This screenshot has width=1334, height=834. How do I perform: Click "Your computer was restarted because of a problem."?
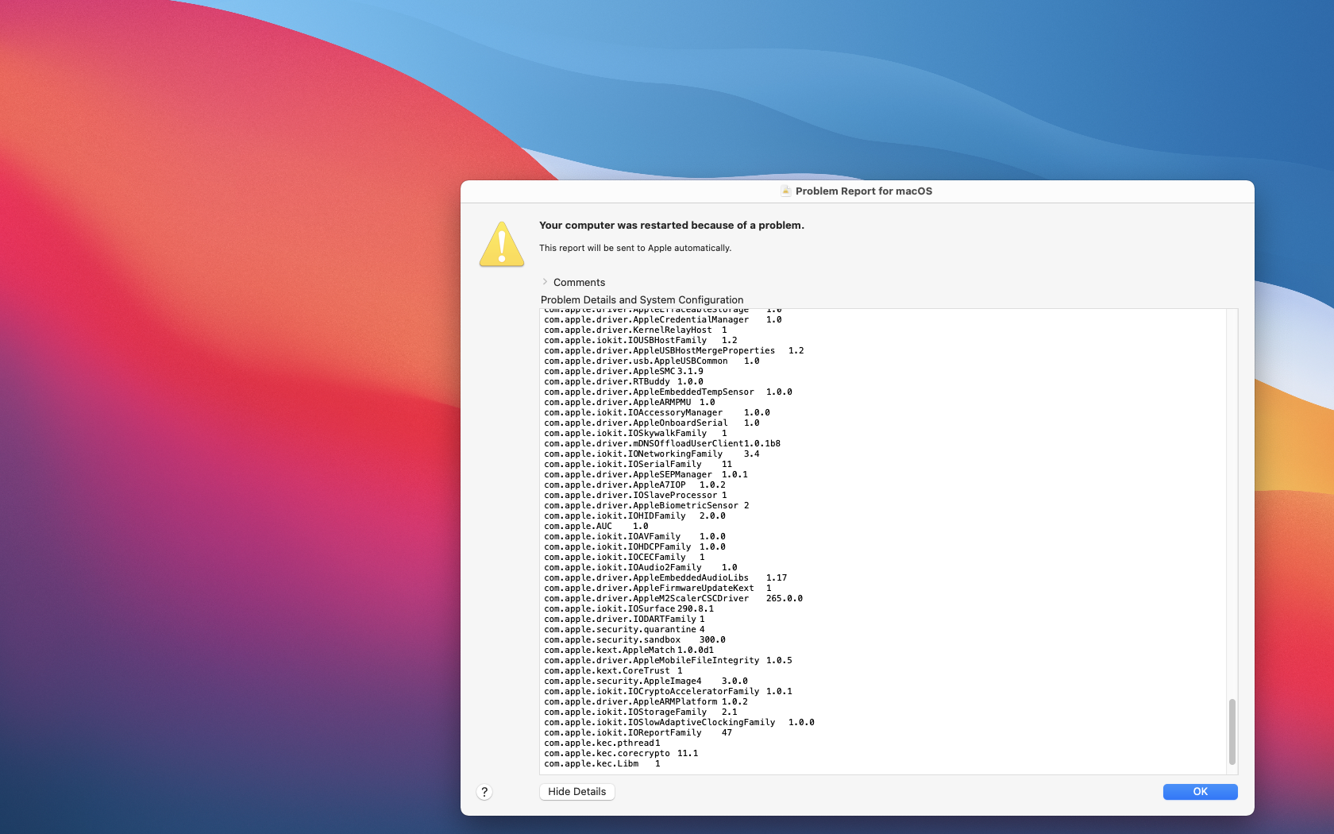click(x=672, y=226)
